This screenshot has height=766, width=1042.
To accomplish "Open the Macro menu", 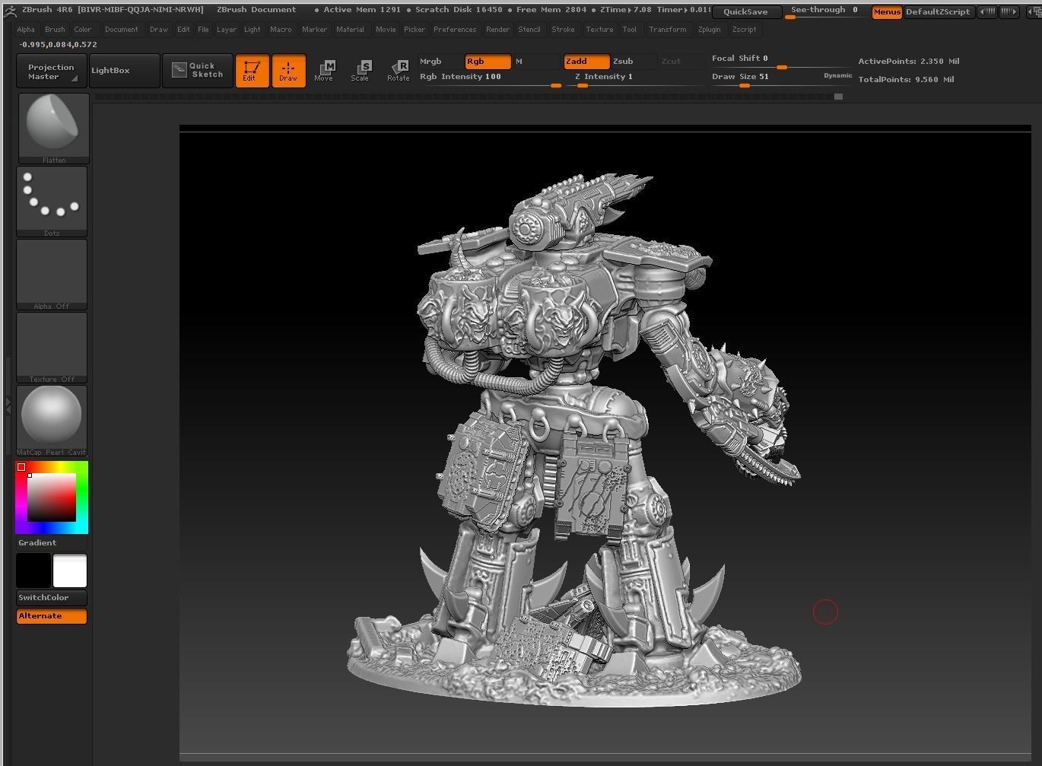I will click(281, 30).
